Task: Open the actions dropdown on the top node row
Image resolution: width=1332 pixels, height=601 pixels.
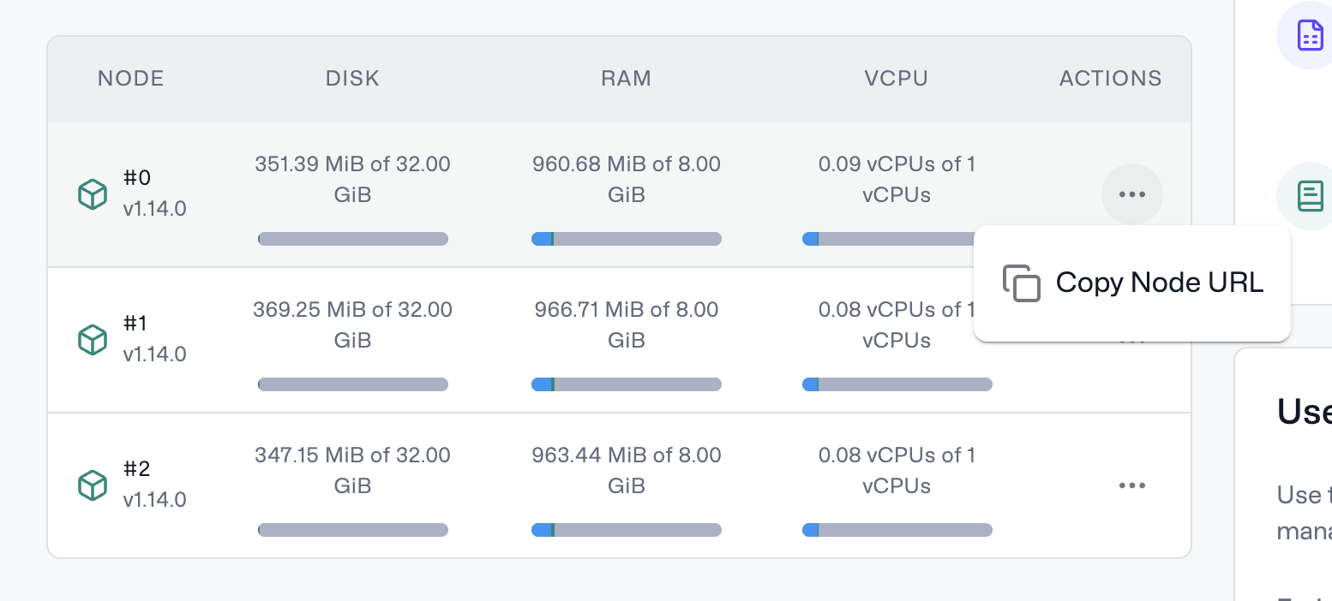Action: point(1132,194)
